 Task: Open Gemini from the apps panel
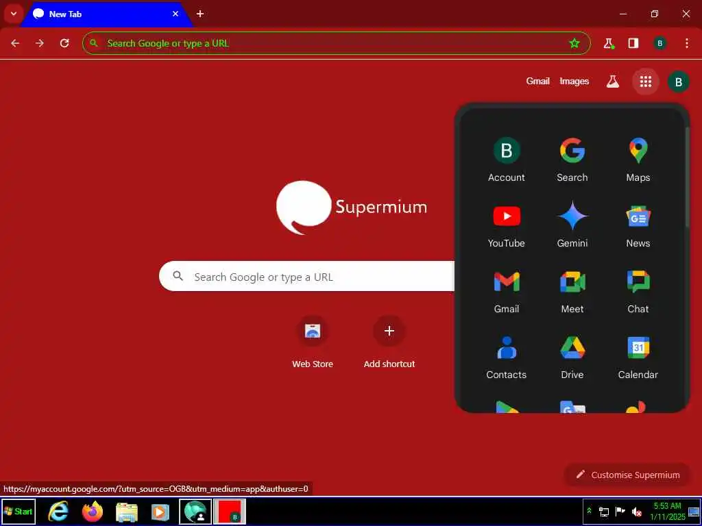pyautogui.click(x=572, y=225)
